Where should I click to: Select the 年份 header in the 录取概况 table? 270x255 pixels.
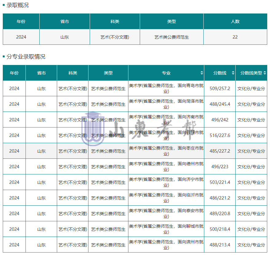pos(21,21)
